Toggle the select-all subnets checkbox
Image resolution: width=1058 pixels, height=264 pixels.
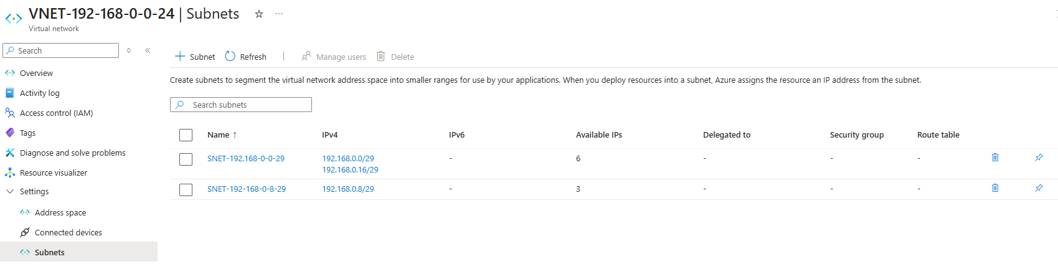click(x=186, y=135)
